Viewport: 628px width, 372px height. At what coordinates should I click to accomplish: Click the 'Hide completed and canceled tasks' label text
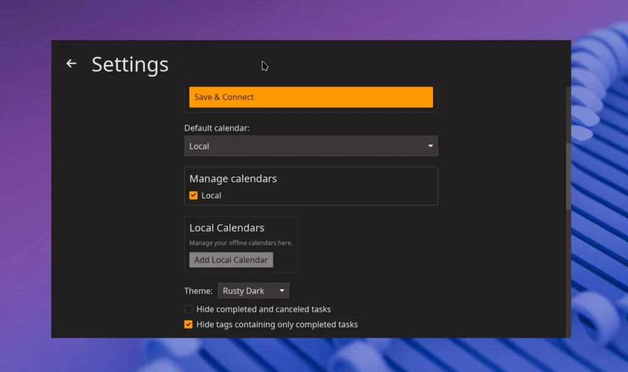pos(264,309)
